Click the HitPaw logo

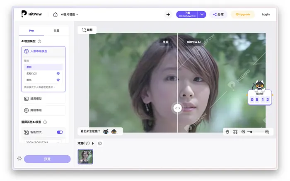click(x=31, y=14)
